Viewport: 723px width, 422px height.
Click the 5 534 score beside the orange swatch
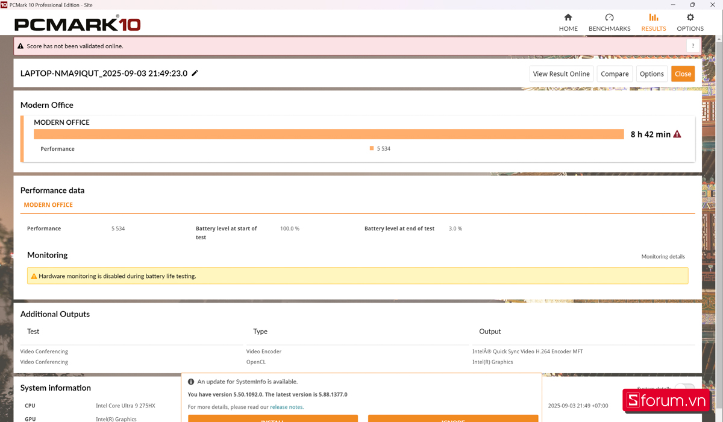click(384, 148)
